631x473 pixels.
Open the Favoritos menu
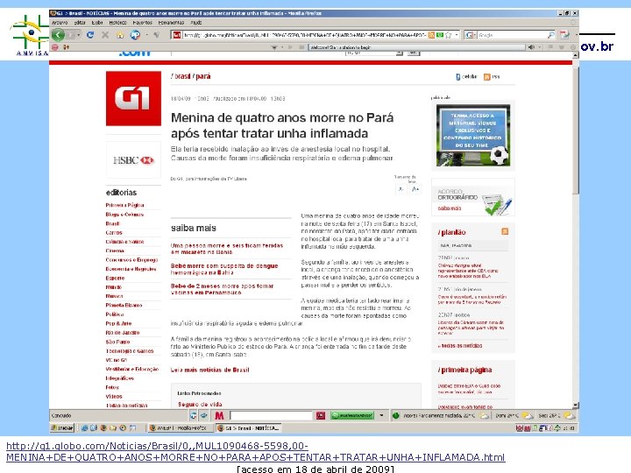pos(143,23)
